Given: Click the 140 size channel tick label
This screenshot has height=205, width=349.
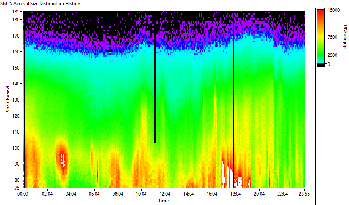Looking at the screenshot, I should 16,84.
